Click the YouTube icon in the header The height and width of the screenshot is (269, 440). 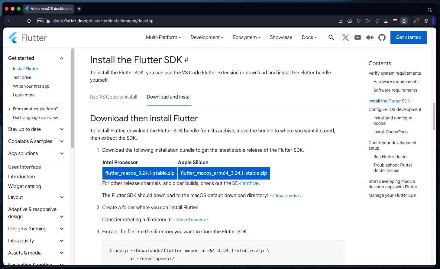click(358, 37)
